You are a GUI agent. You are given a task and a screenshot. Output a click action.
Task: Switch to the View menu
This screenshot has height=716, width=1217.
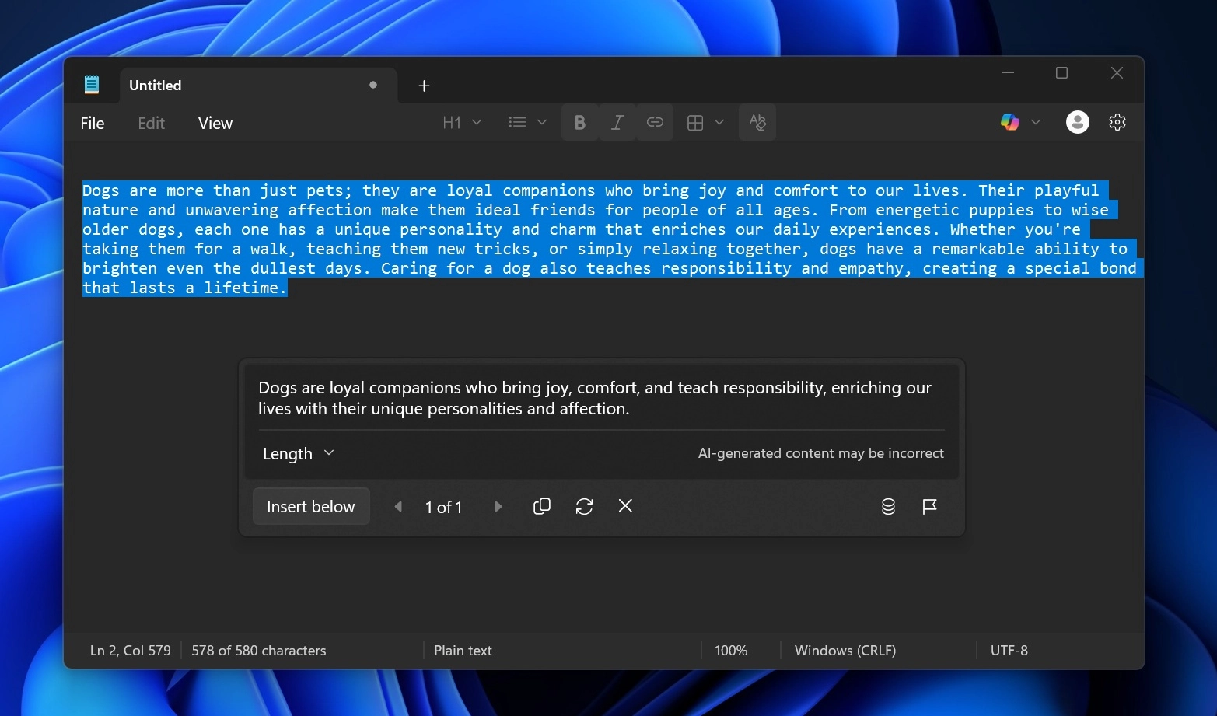(x=214, y=123)
